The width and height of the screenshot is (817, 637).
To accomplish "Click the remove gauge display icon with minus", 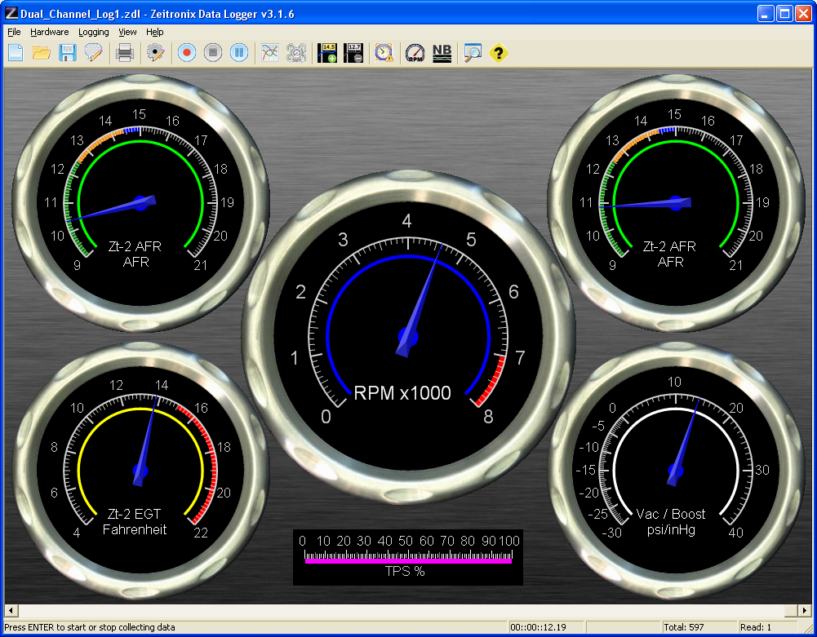I will [353, 53].
